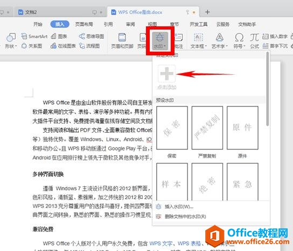
Task: Select the 原件 preset watermark thumbnail
Action: point(242,128)
